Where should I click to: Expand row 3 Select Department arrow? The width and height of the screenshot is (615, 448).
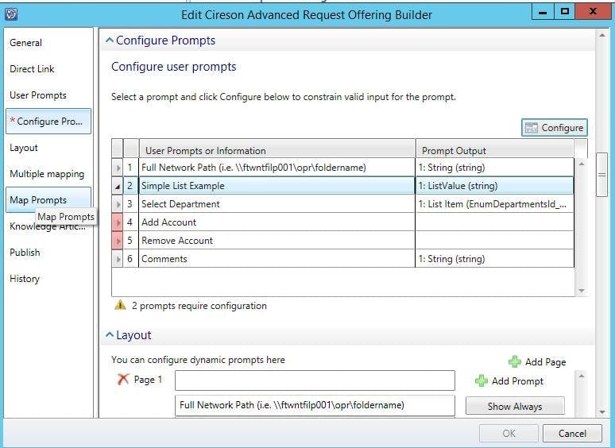coord(118,204)
